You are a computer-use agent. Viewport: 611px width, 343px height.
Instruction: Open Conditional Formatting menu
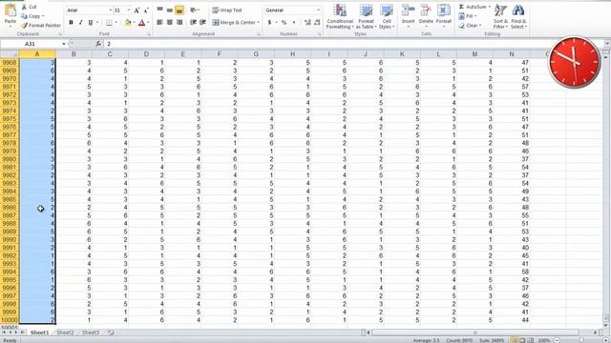(x=340, y=17)
